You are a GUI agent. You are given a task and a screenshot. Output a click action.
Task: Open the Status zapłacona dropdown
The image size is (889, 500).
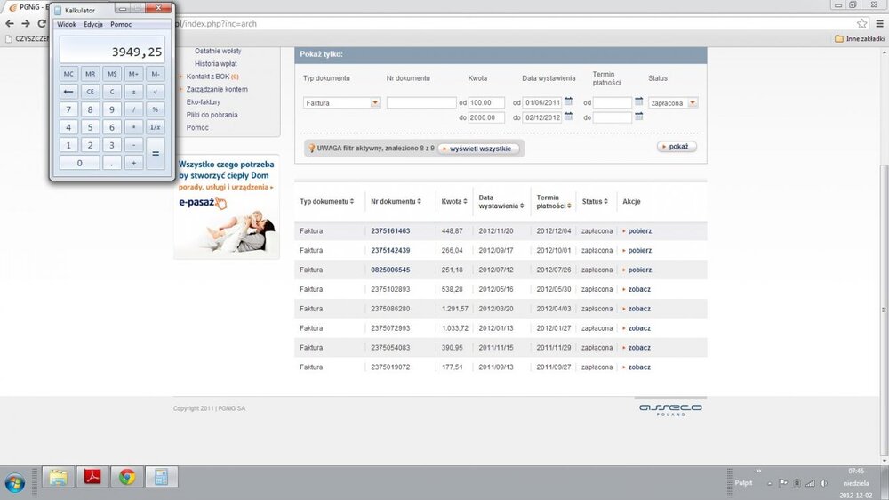coord(693,103)
